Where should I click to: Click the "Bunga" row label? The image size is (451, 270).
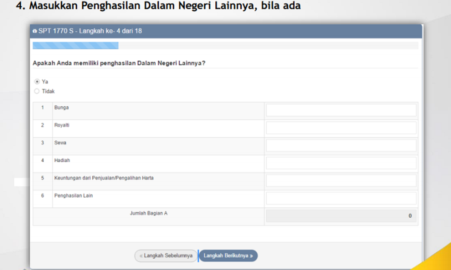(62, 108)
